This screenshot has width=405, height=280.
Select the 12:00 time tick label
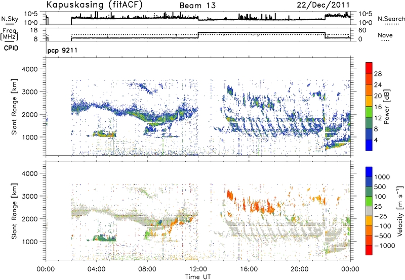[198, 269]
